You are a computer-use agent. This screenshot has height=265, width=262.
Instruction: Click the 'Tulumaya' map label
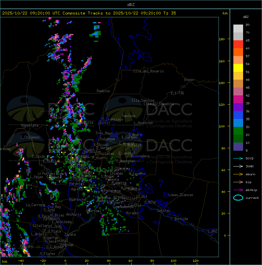pos(107,139)
